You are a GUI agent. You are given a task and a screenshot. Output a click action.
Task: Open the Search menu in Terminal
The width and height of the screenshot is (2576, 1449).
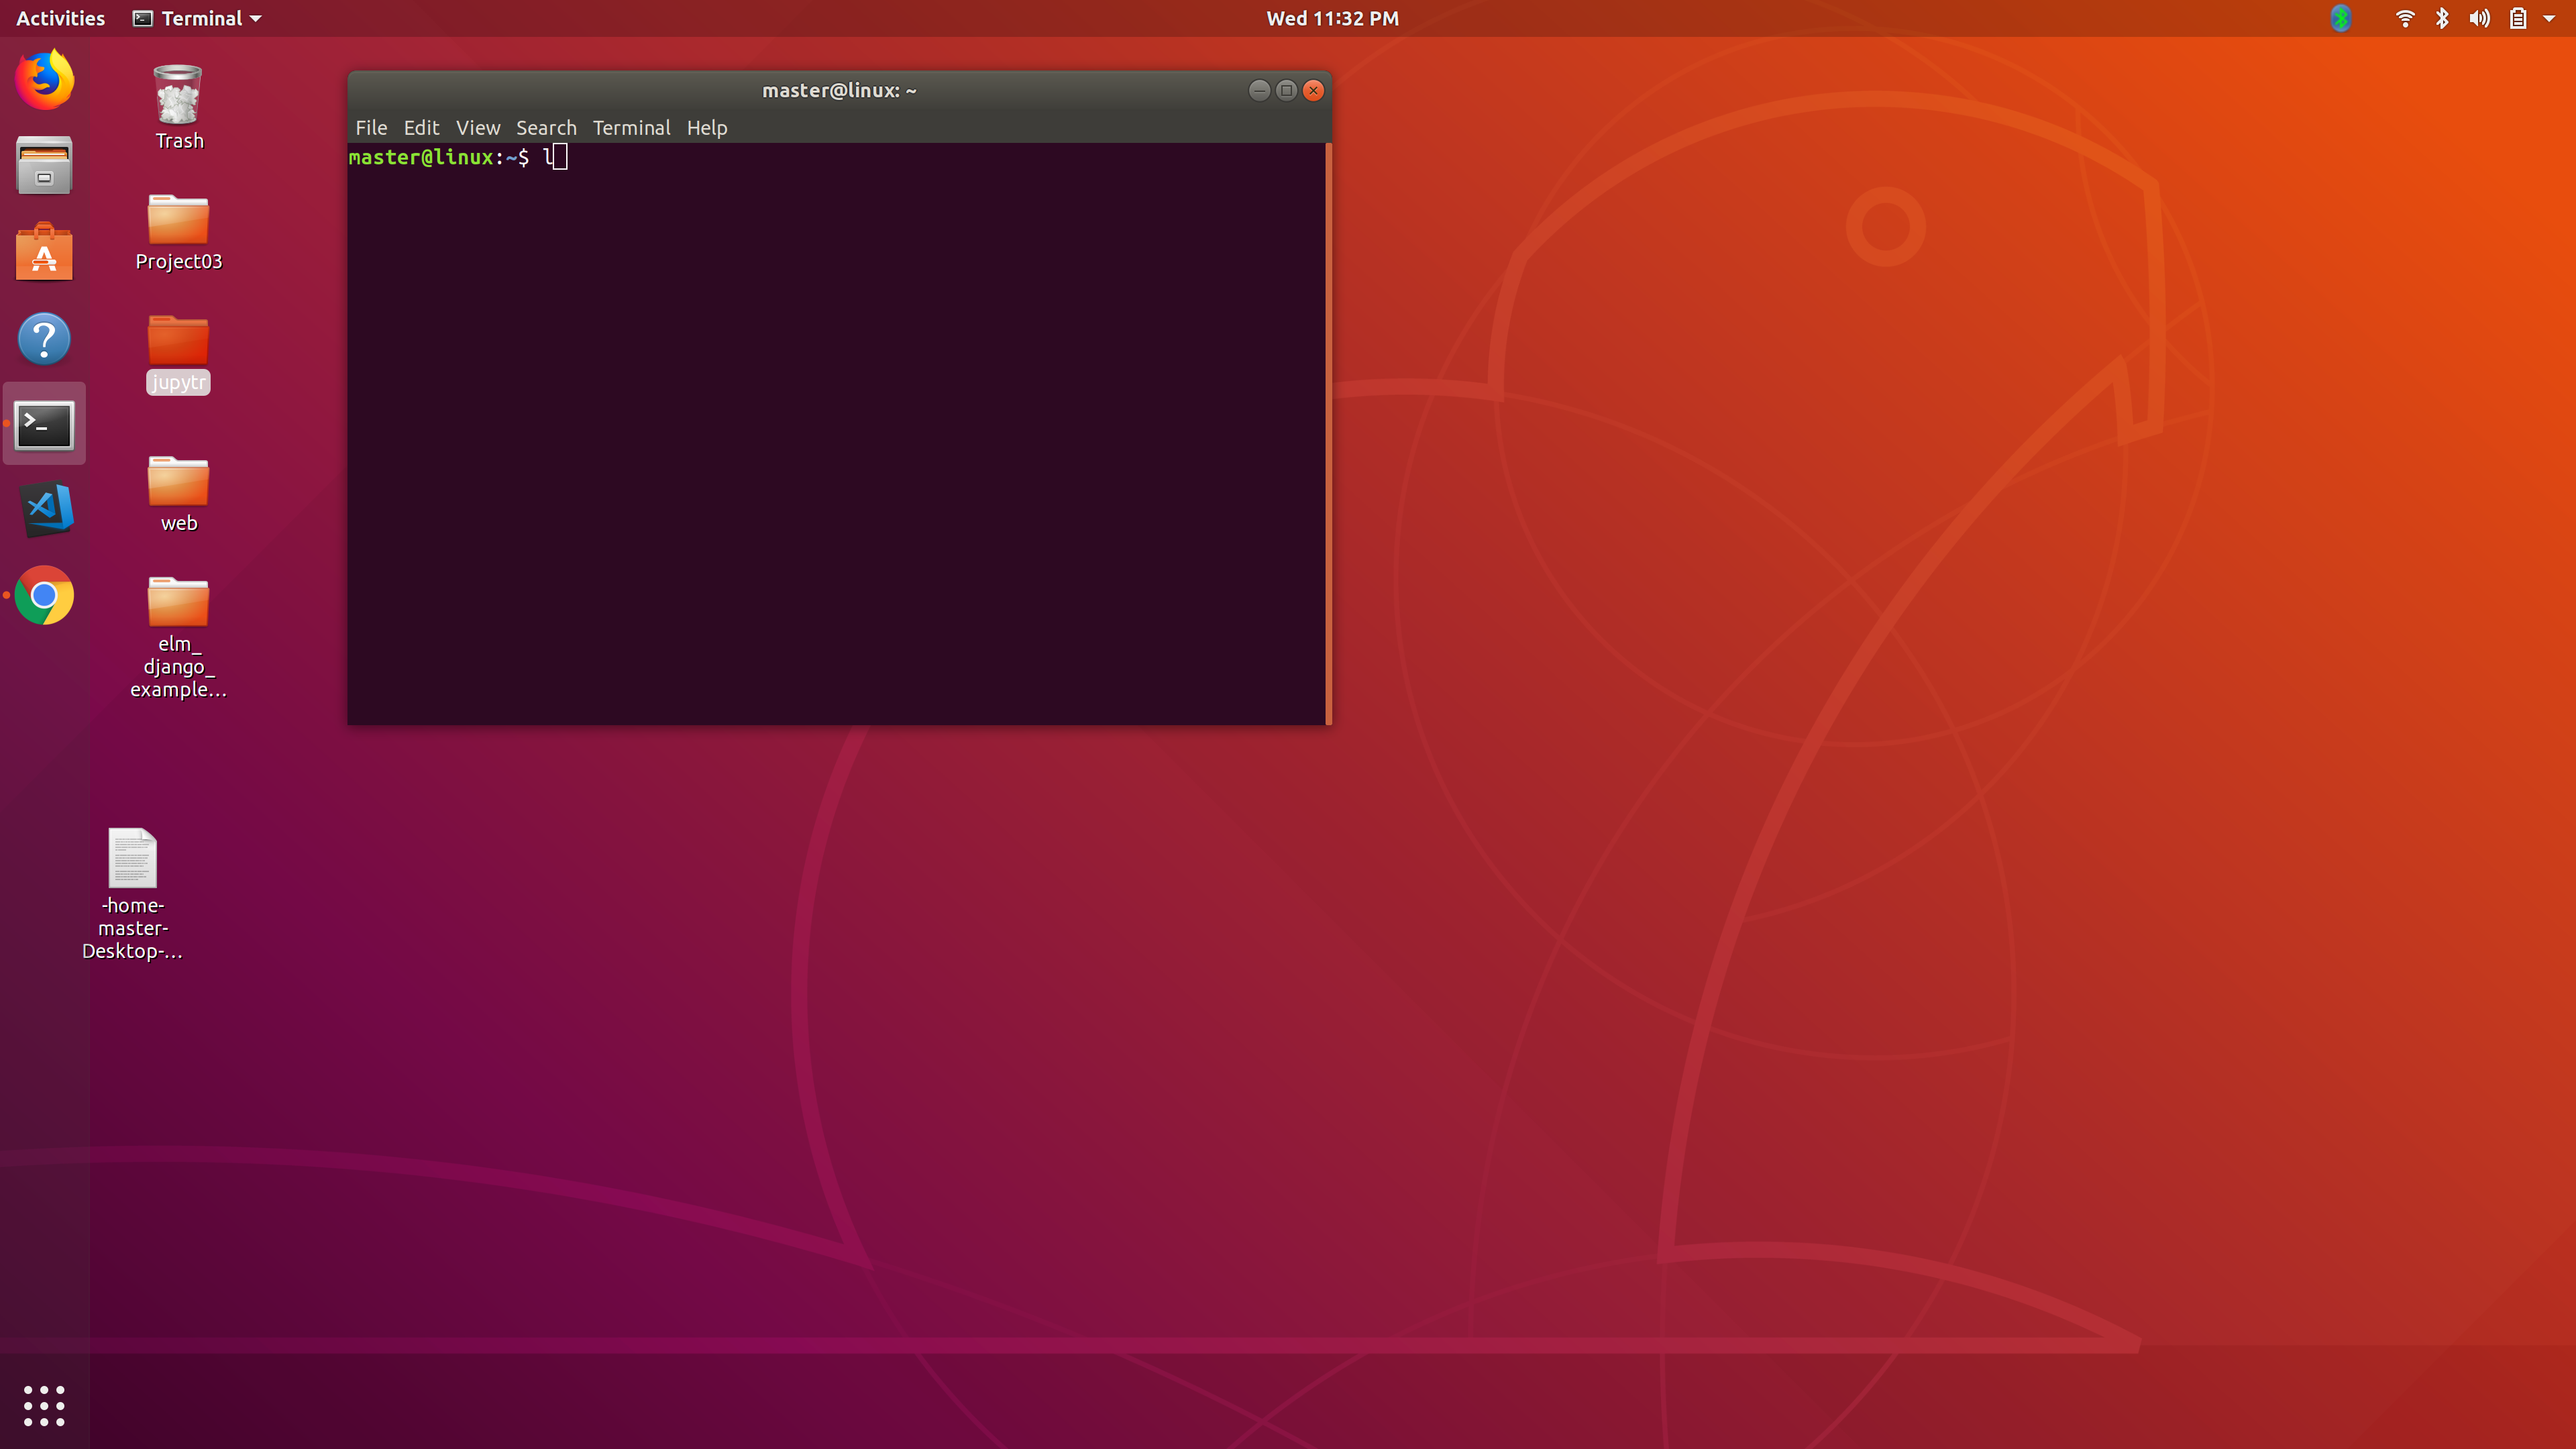(546, 127)
